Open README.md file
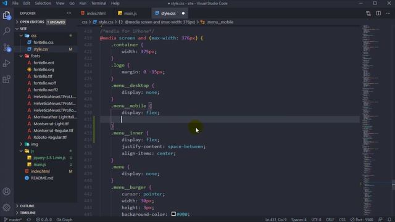 [x=42, y=178]
